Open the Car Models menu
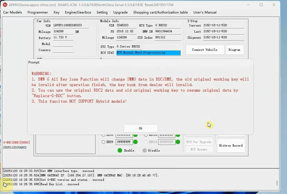Screen dimensions: 287x194 (13, 13)
